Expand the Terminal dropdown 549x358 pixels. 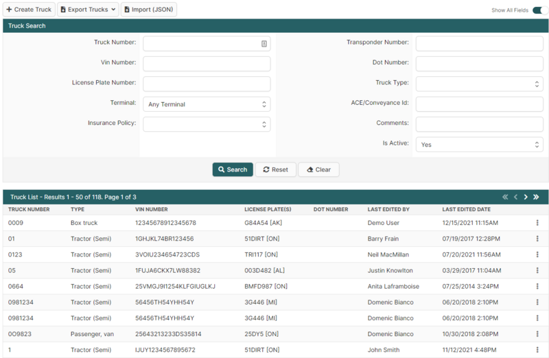pyautogui.click(x=207, y=104)
